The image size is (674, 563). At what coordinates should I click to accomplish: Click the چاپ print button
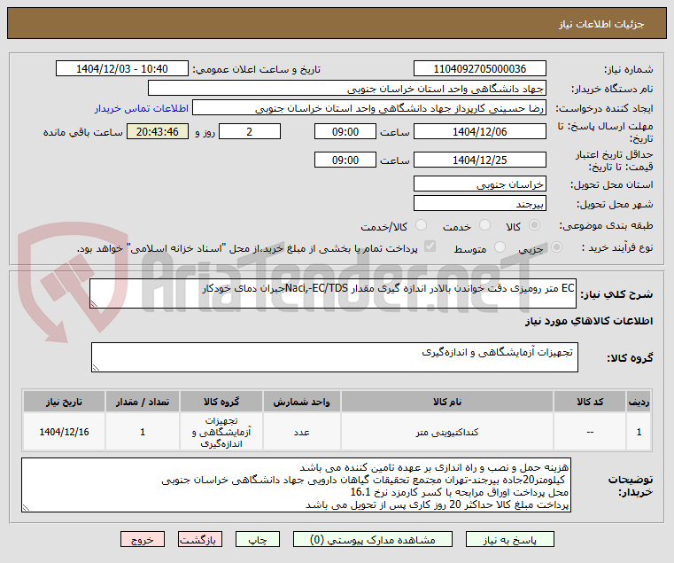pos(258,539)
